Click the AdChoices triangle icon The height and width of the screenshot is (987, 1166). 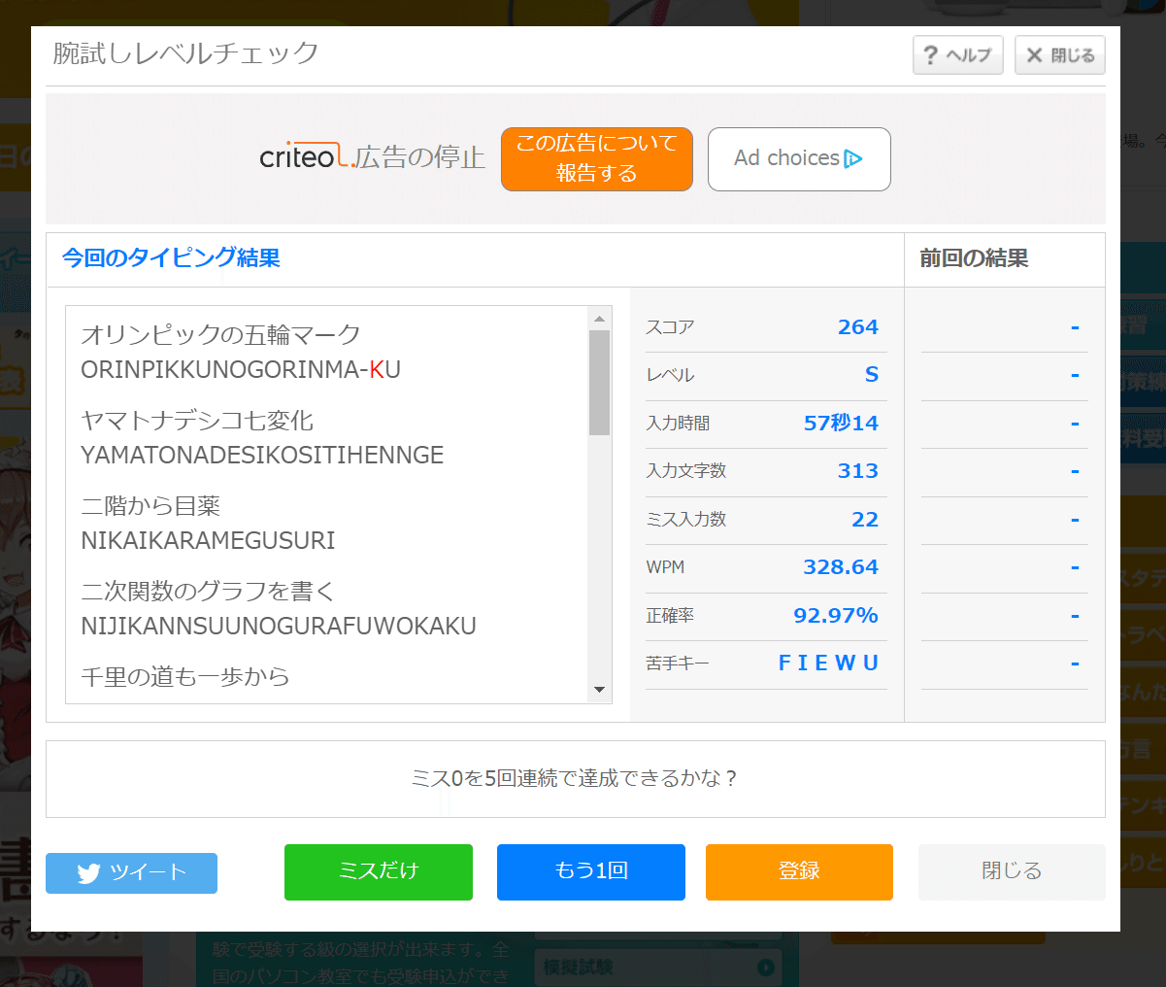point(852,158)
